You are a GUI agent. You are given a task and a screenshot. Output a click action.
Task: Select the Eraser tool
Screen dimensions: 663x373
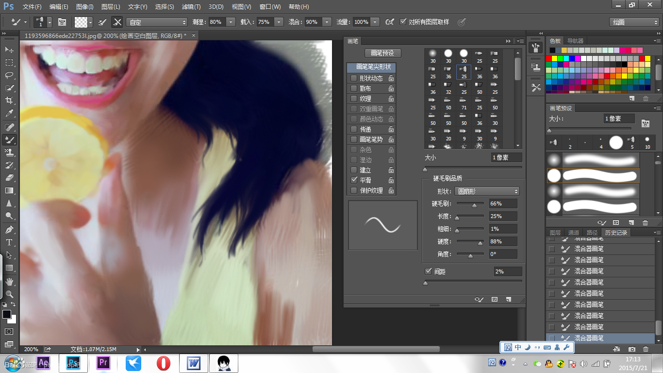click(x=9, y=178)
